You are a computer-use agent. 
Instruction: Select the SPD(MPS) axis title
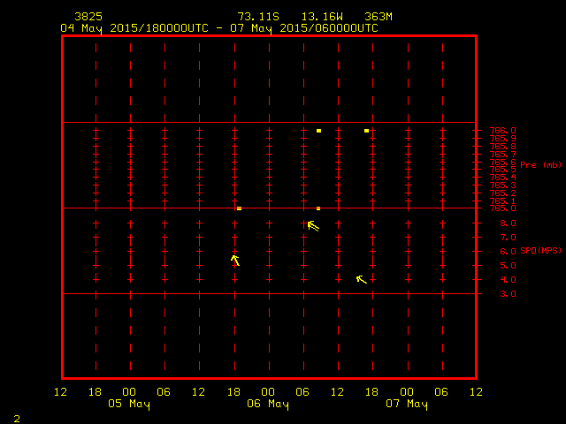click(540, 250)
